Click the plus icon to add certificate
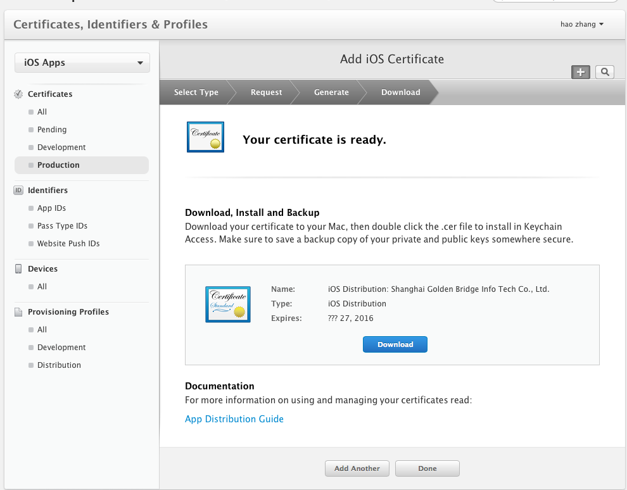The image size is (627, 490). (580, 72)
